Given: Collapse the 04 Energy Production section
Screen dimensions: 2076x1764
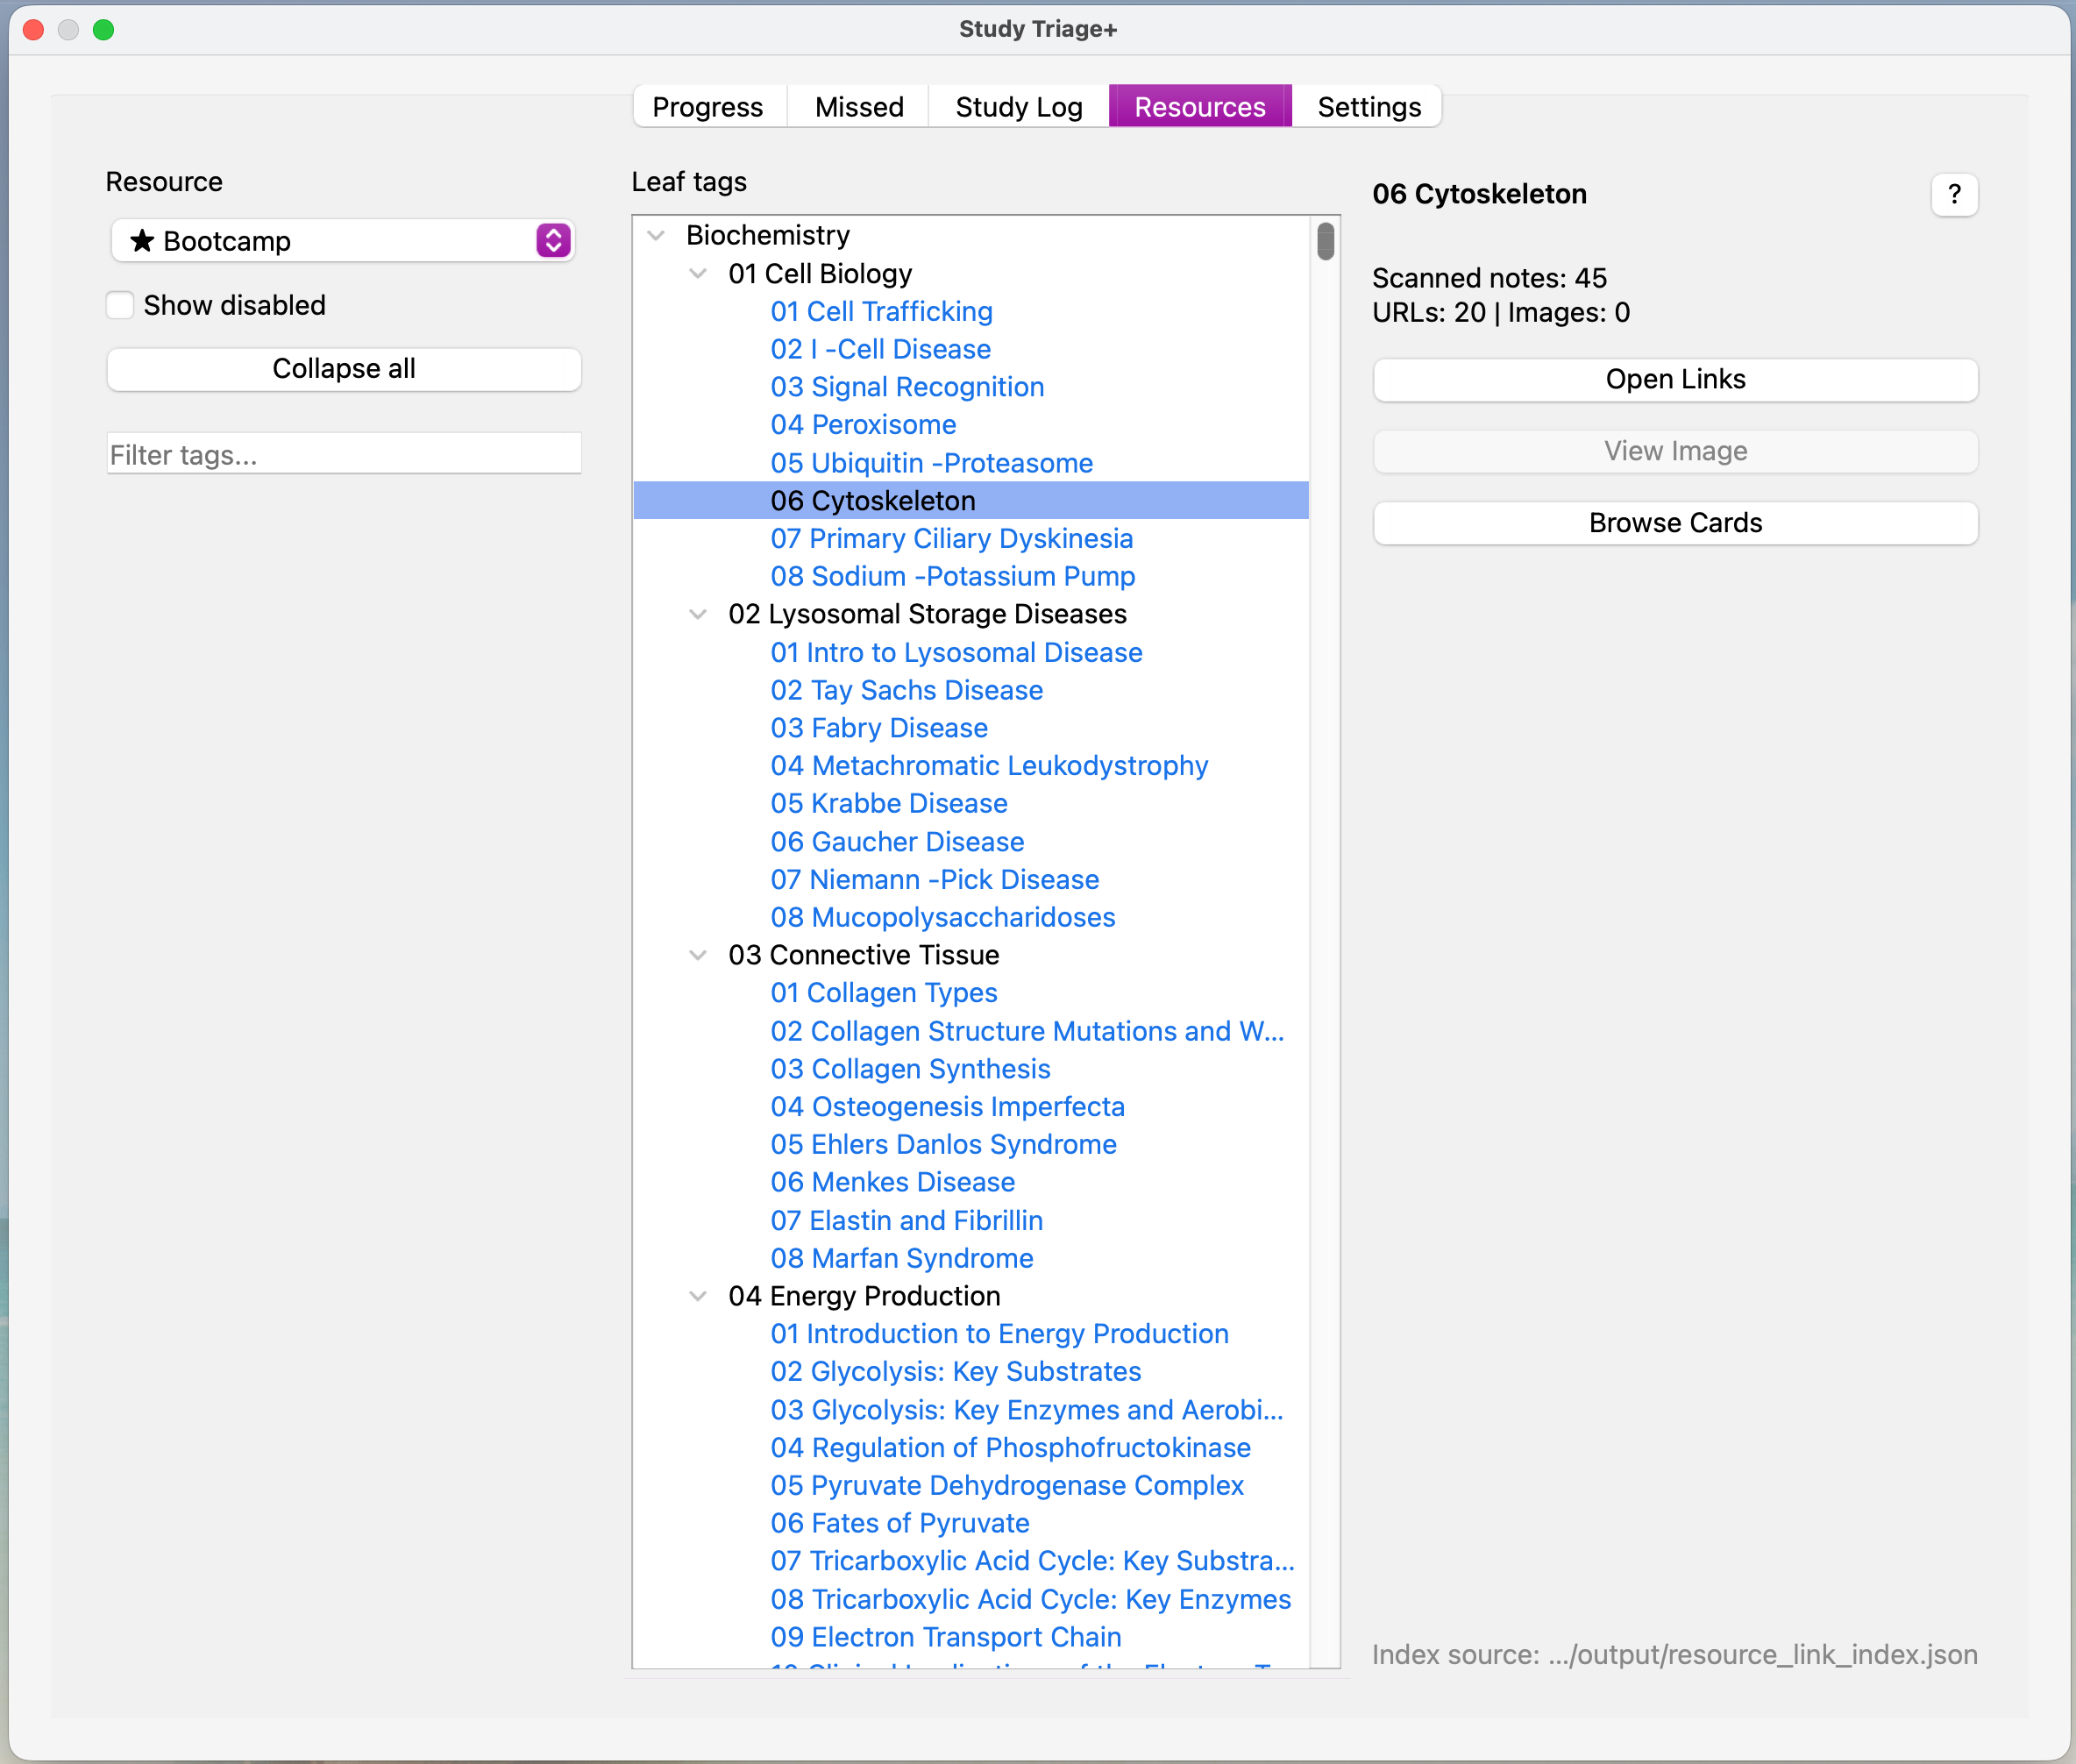Looking at the screenshot, I should pos(697,1296).
